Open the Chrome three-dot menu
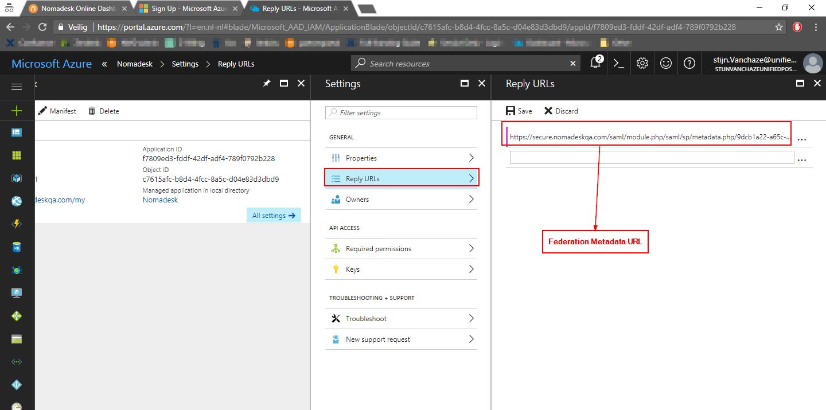The image size is (826, 410). (816, 27)
